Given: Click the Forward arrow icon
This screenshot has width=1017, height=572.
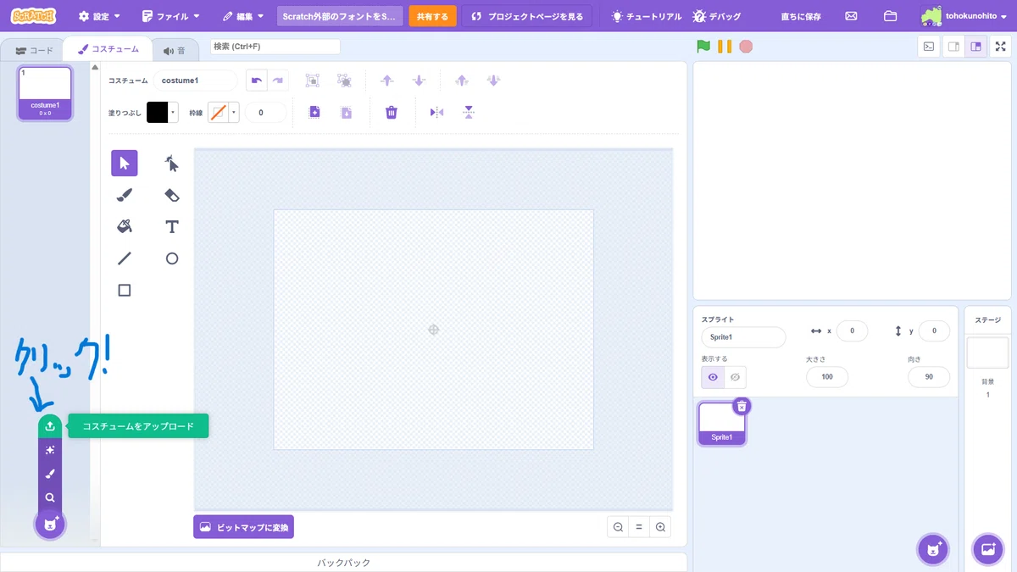Looking at the screenshot, I should 387,81.
